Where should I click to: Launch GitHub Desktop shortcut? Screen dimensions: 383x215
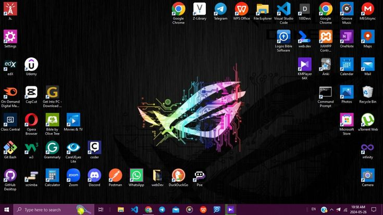pos(10,180)
